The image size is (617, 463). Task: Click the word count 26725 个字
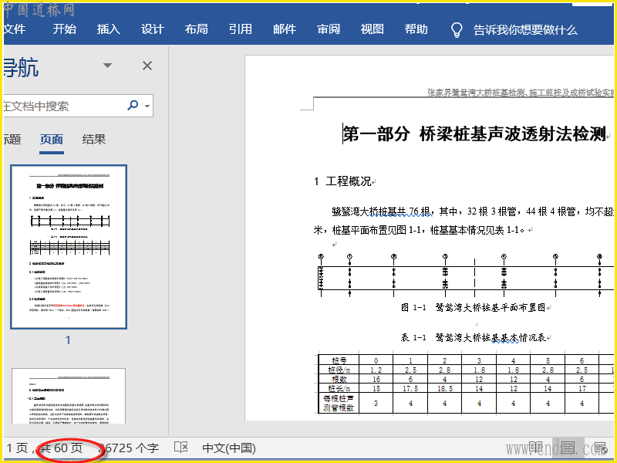[129, 448]
